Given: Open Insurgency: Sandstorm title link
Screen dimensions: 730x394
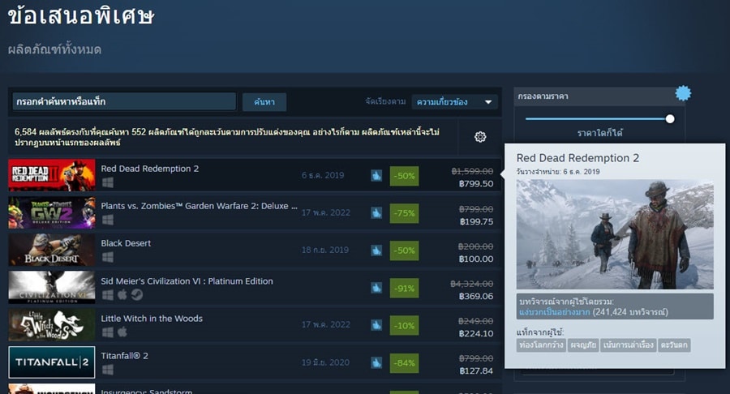Looking at the screenshot, I should [147, 392].
